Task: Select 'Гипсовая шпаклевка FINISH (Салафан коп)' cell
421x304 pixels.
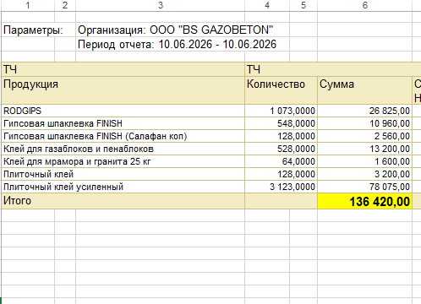Action: [123, 136]
